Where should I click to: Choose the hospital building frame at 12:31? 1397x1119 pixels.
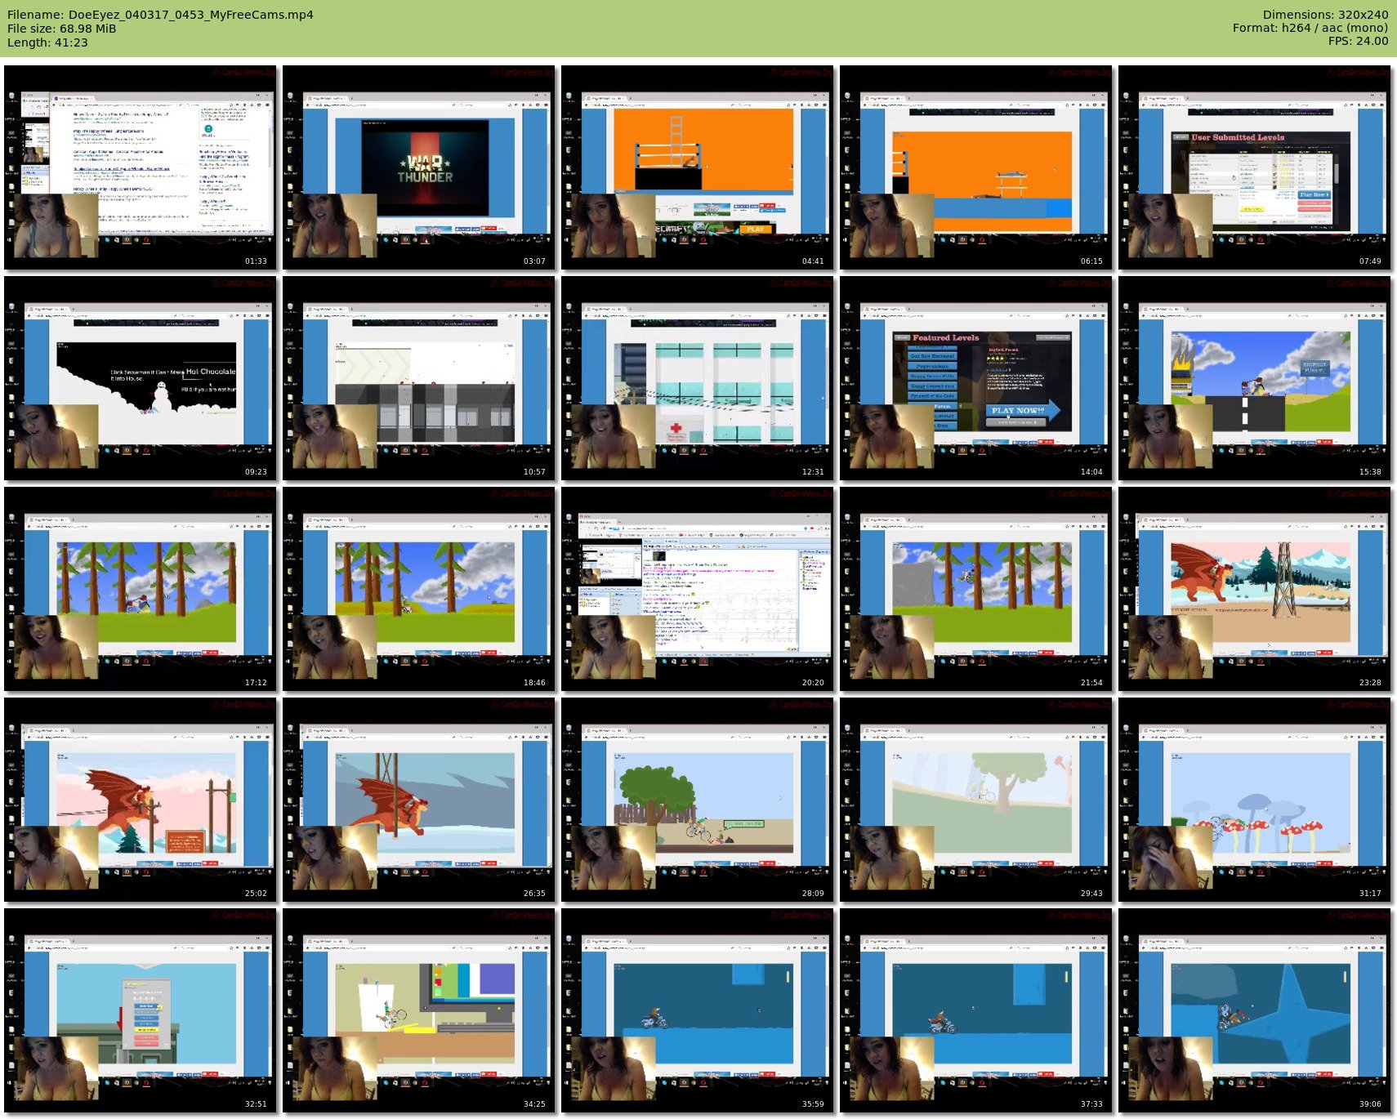(698, 378)
